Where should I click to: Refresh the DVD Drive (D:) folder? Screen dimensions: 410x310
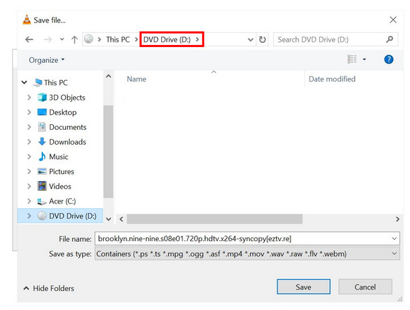(263, 40)
